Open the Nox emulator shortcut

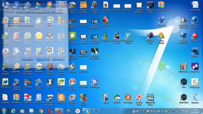click(184, 83)
